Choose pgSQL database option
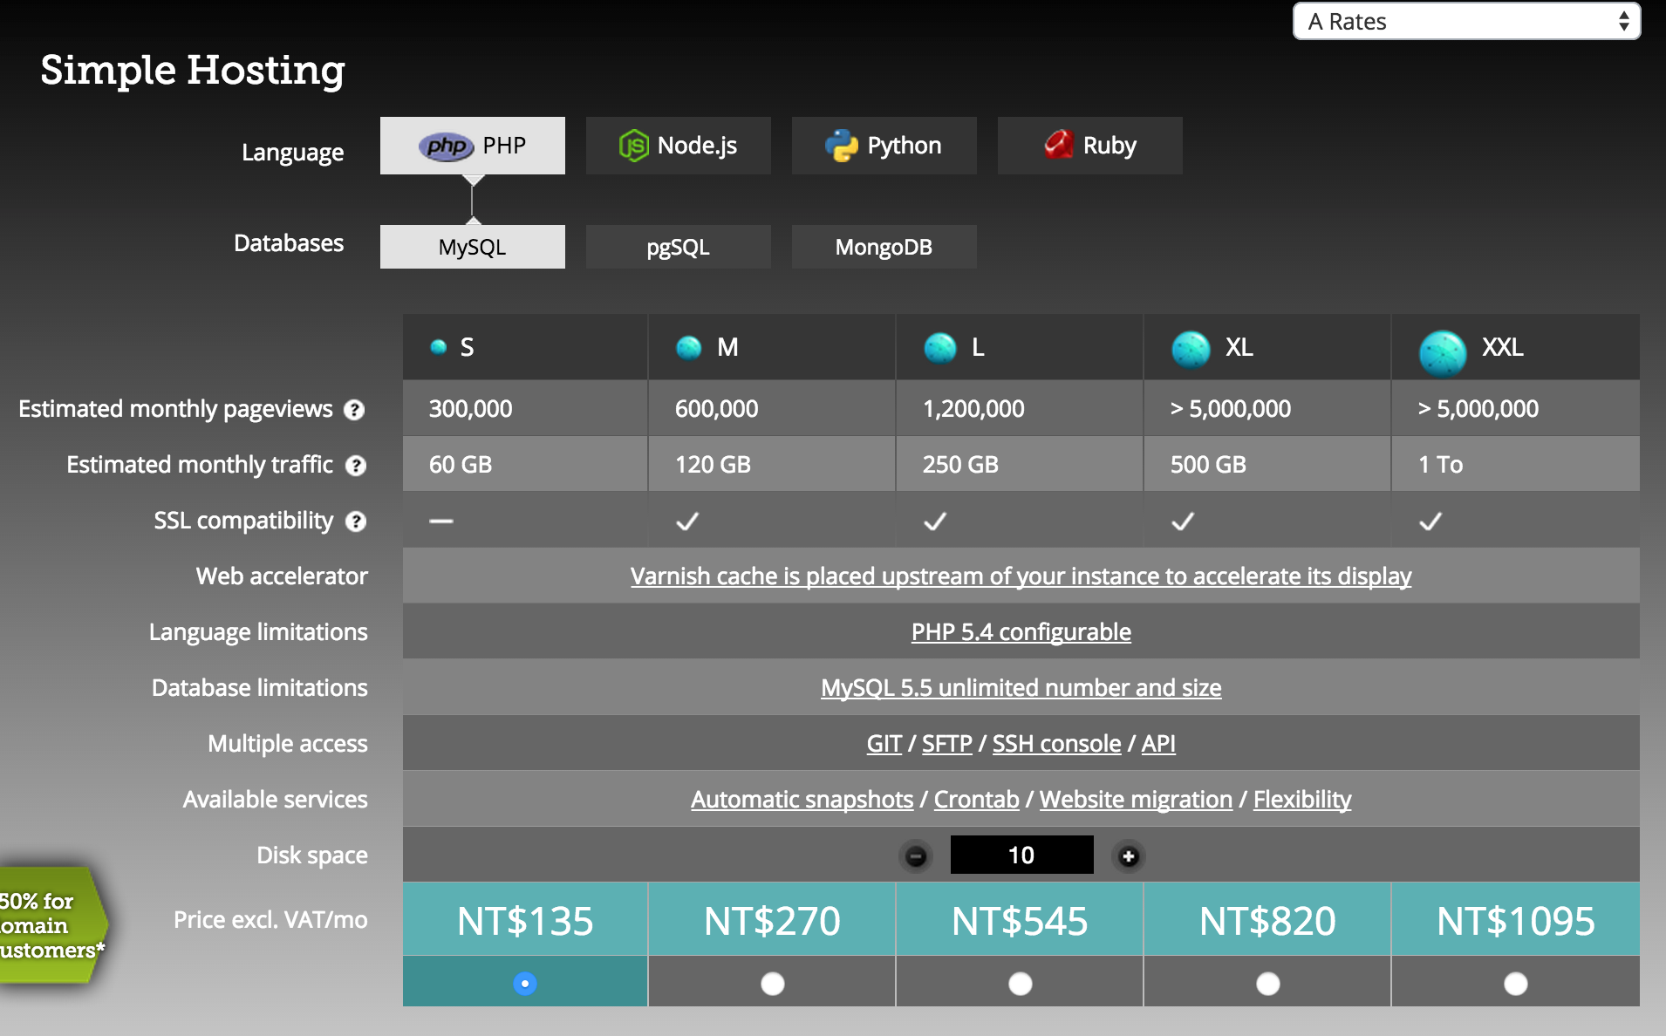 click(678, 247)
